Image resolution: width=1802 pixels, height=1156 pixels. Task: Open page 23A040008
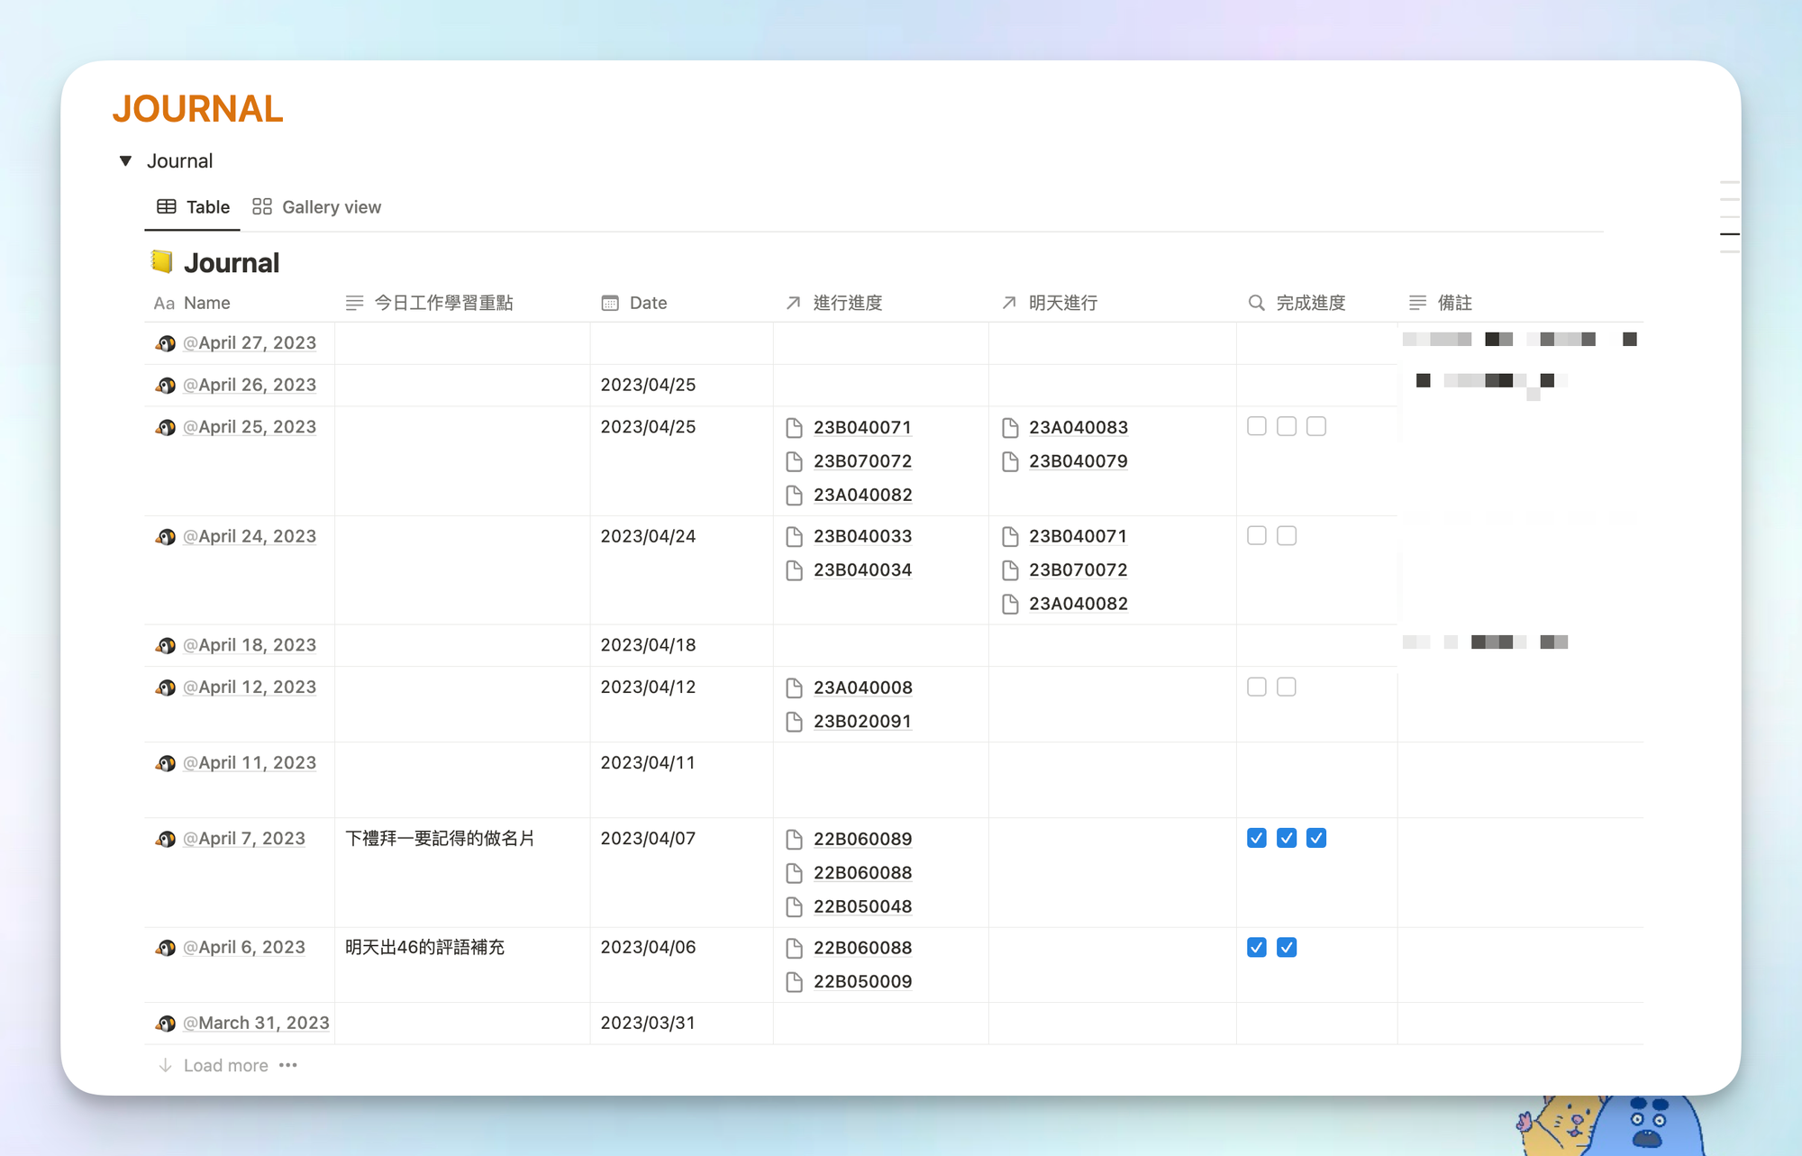tap(862, 688)
